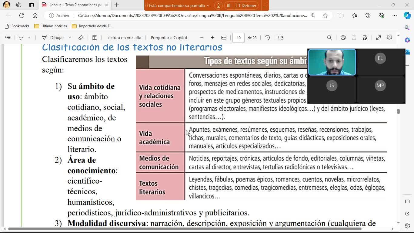Open the Importado desde Fi... bookmarks folder
This screenshot has width=414, height=233.
(x=92, y=26)
